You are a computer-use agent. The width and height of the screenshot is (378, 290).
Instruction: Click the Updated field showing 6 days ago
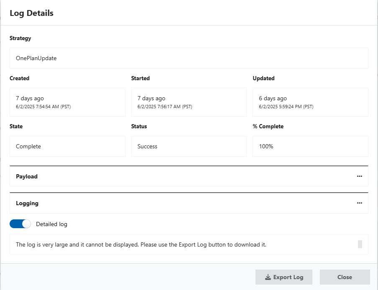(310, 102)
